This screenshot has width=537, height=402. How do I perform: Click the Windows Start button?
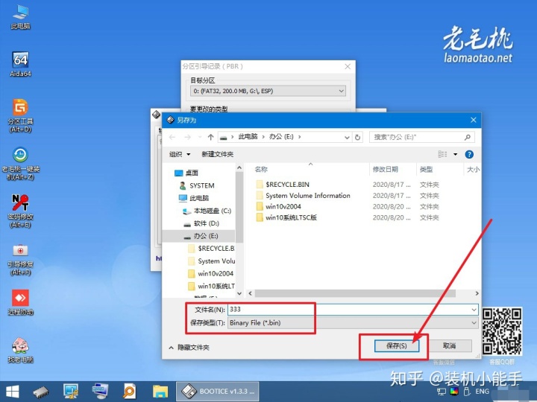click(13, 392)
